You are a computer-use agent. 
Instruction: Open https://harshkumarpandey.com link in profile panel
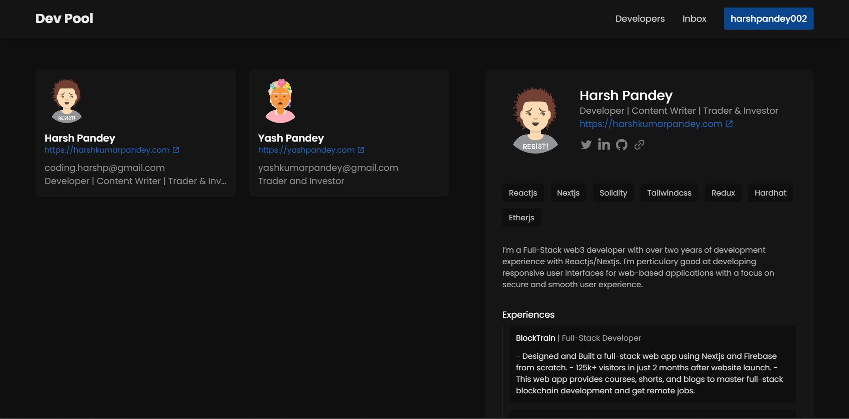click(651, 124)
